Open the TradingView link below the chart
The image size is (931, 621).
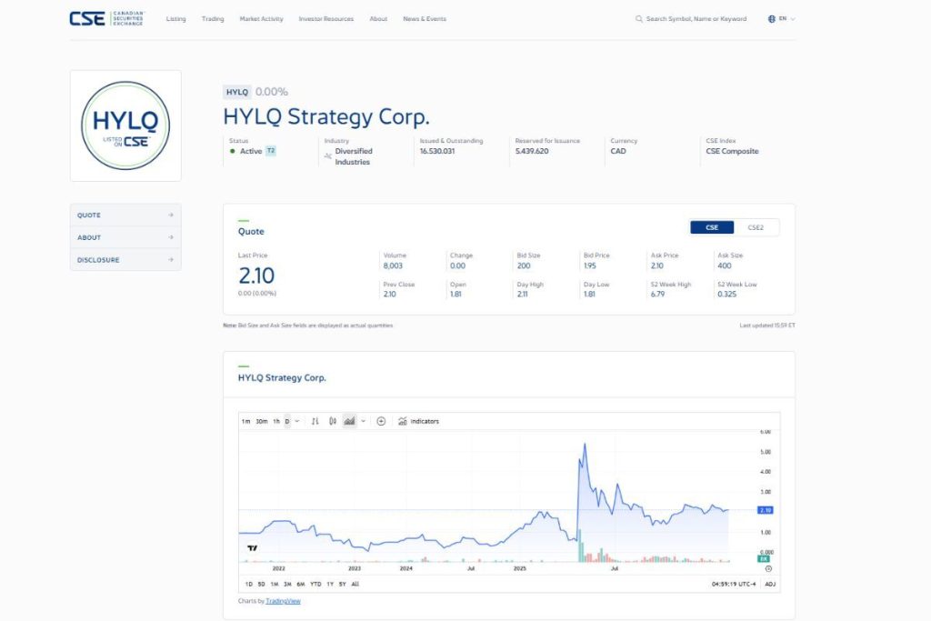[x=284, y=601]
